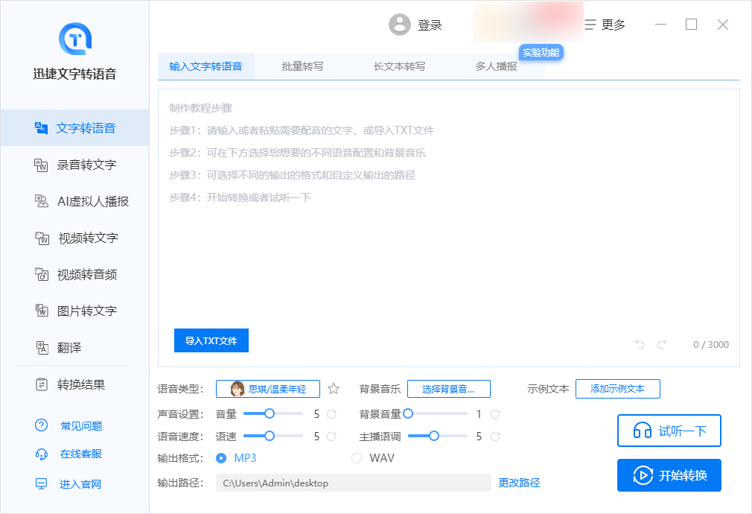The height and width of the screenshot is (514, 752).
Task: Click the 输出路径 path field
Action: tap(354, 483)
